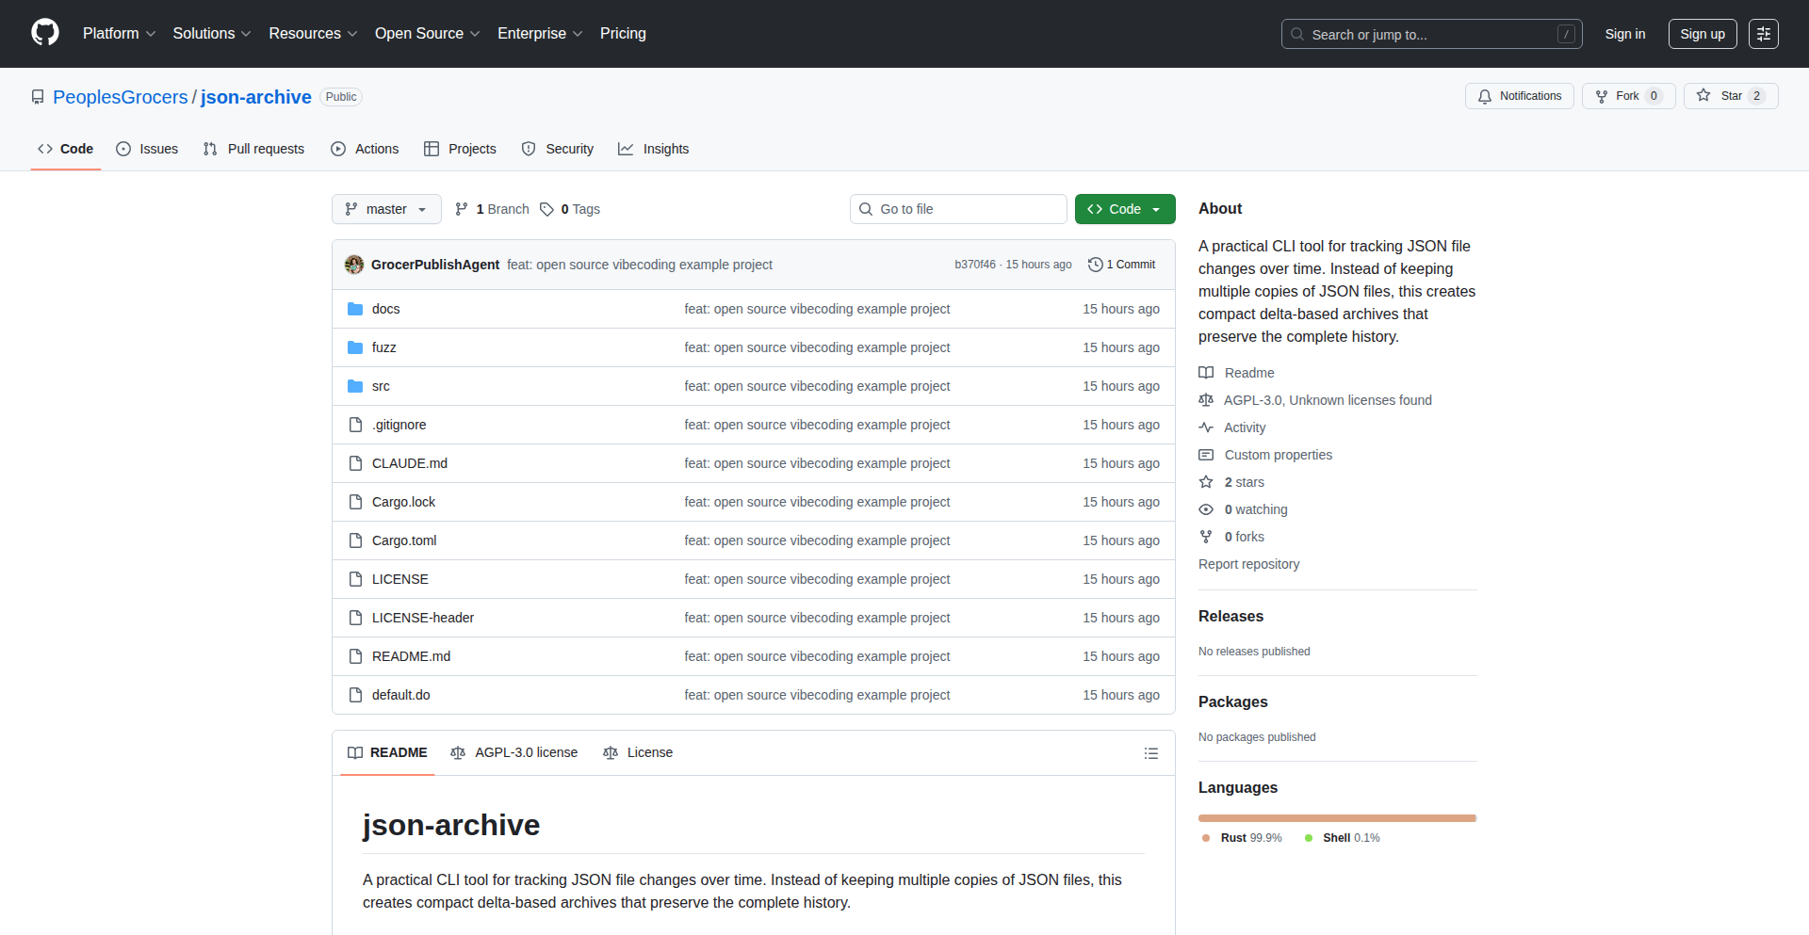The image size is (1809, 935).
Task: Click the Sign up button
Action: pyautogui.click(x=1703, y=34)
